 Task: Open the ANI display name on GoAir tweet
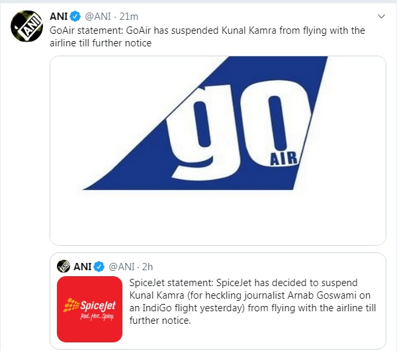click(62, 17)
